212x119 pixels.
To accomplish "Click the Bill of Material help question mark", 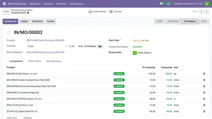I will (x=23, y=52).
